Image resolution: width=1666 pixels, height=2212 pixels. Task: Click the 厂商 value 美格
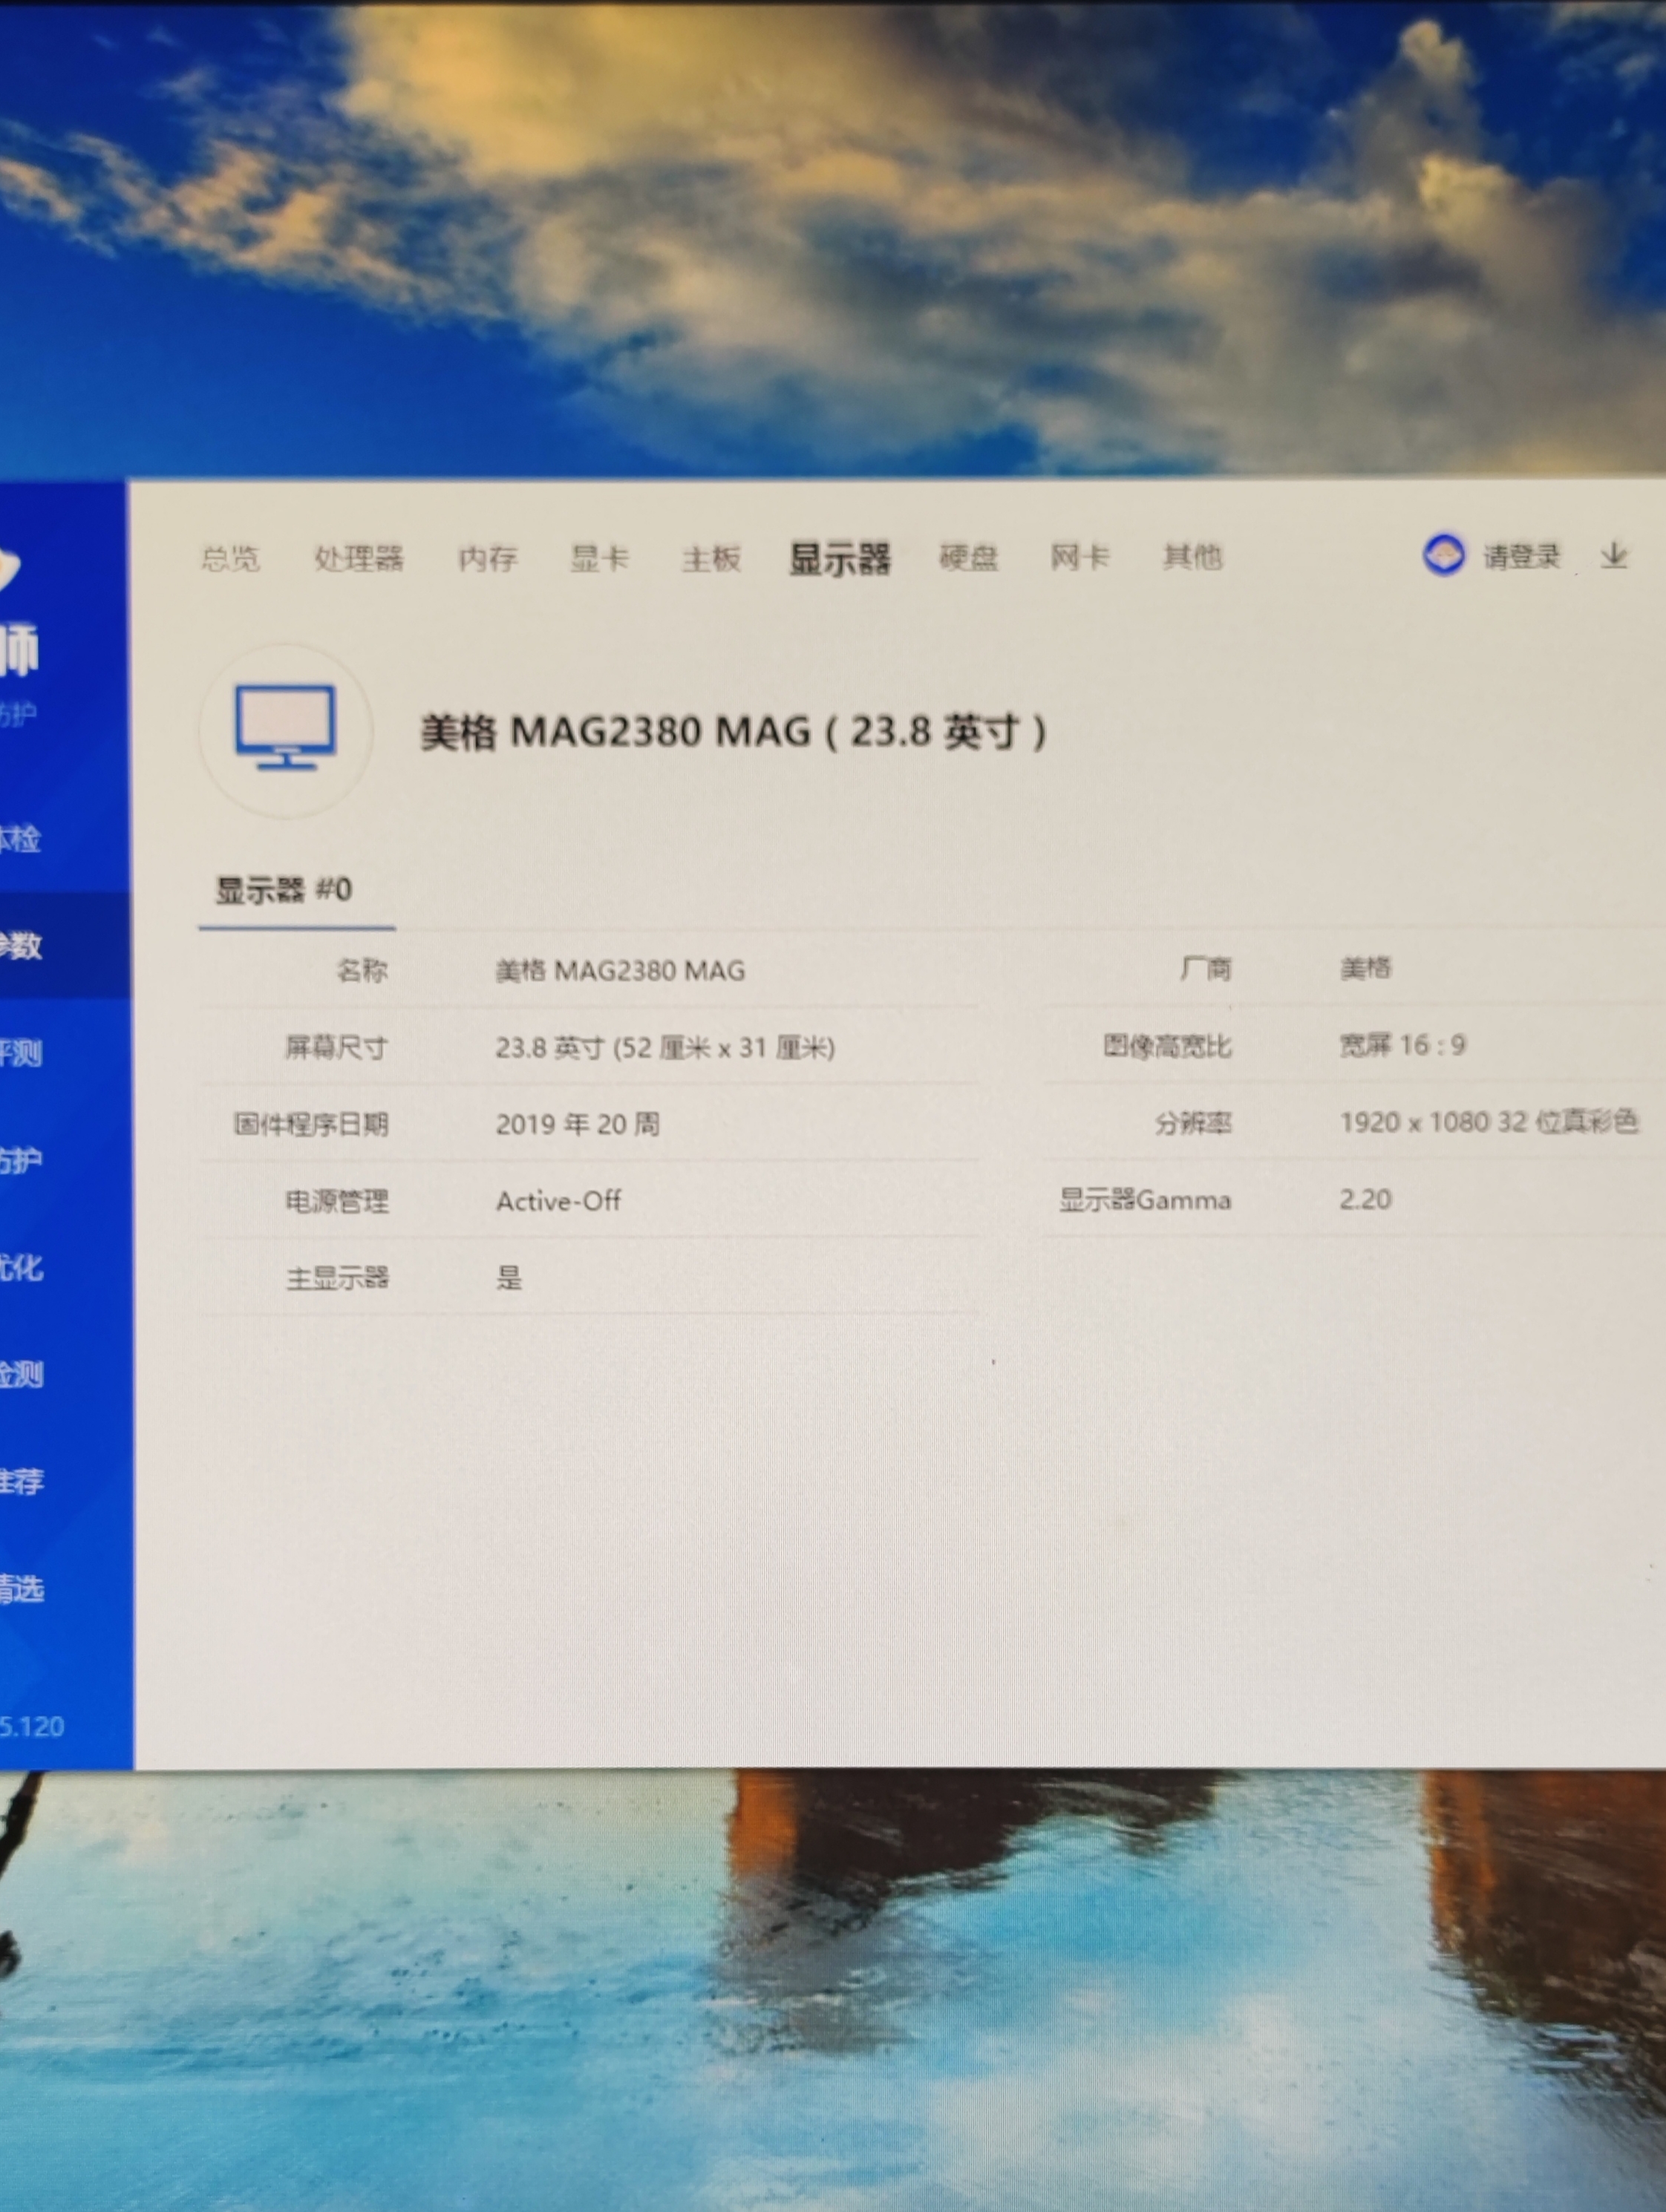[x=1365, y=968]
